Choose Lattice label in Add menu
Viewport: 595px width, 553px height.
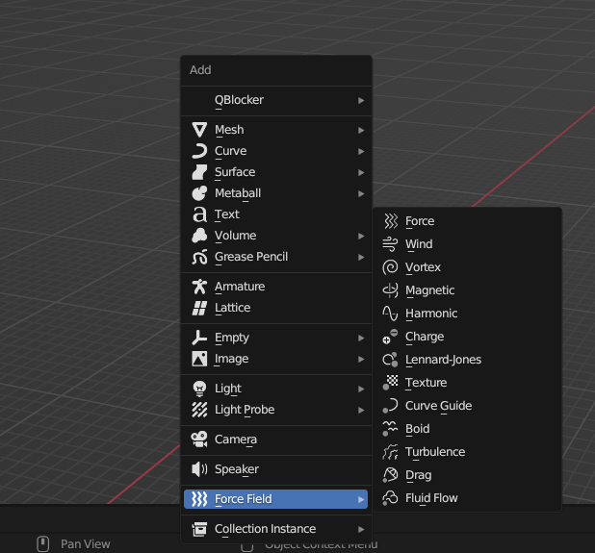(x=233, y=308)
